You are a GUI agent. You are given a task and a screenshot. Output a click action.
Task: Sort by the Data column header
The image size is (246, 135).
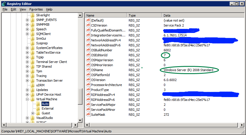[x=203, y=15]
